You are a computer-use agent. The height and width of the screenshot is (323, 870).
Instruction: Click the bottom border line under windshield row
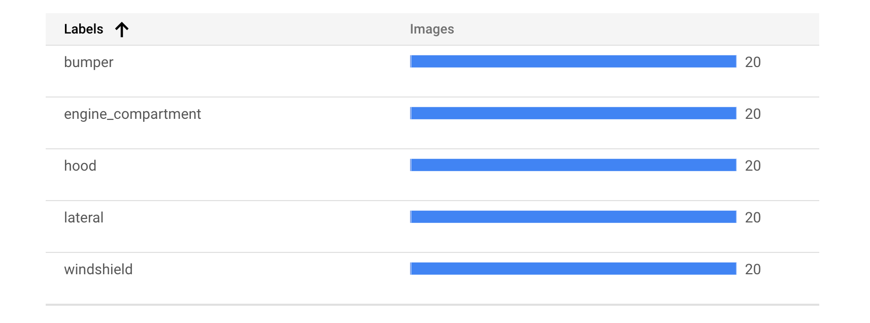tap(432, 305)
